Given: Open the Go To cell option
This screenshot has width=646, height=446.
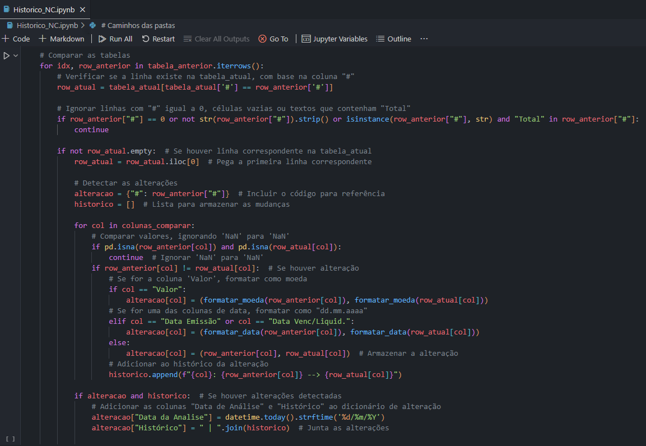Looking at the screenshot, I should click(x=273, y=39).
